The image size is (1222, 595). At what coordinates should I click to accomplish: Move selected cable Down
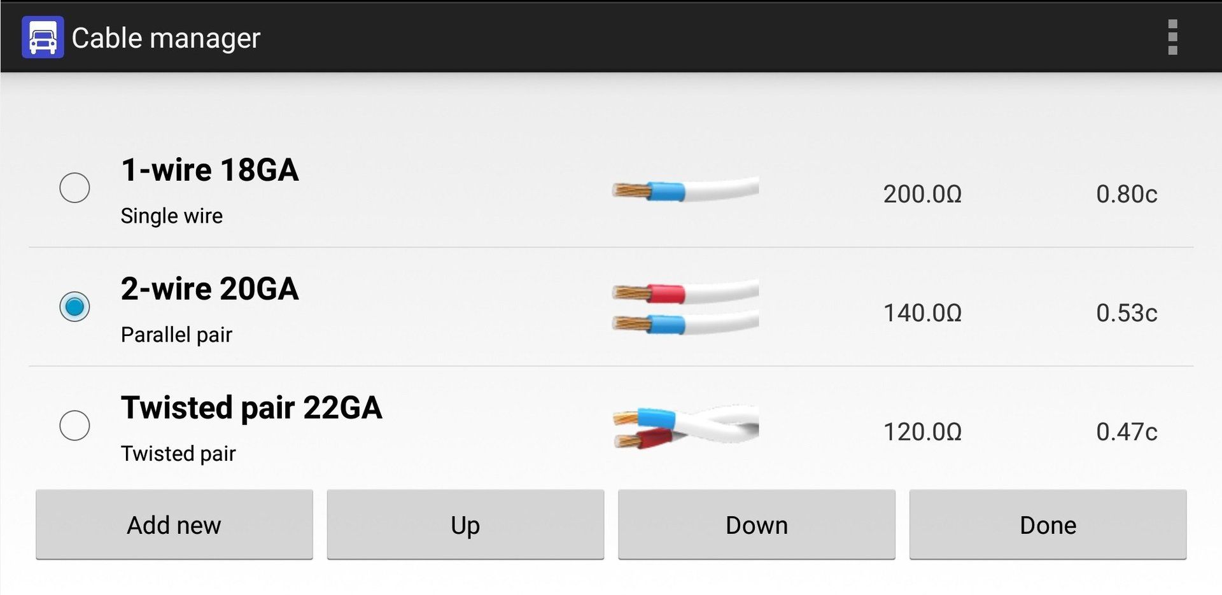pyautogui.click(x=756, y=525)
